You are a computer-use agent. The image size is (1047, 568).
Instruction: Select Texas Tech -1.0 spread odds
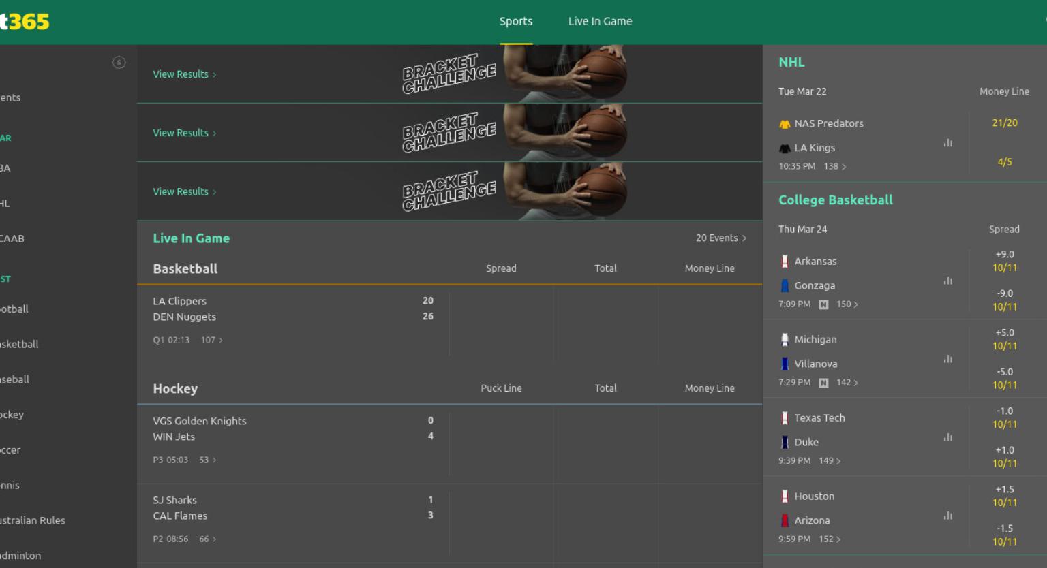[x=1005, y=417]
